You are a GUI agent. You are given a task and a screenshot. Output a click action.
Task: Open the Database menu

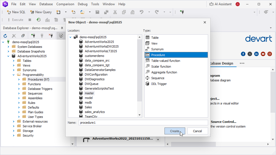point(46,4)
